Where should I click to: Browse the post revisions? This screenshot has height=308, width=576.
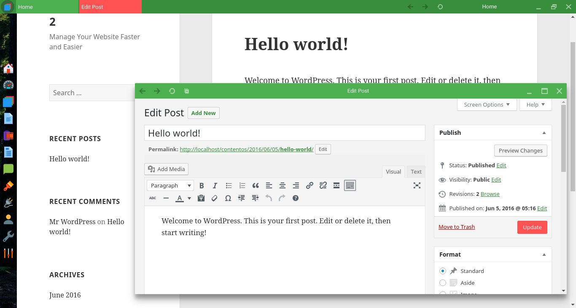click(x=490, y=194)
